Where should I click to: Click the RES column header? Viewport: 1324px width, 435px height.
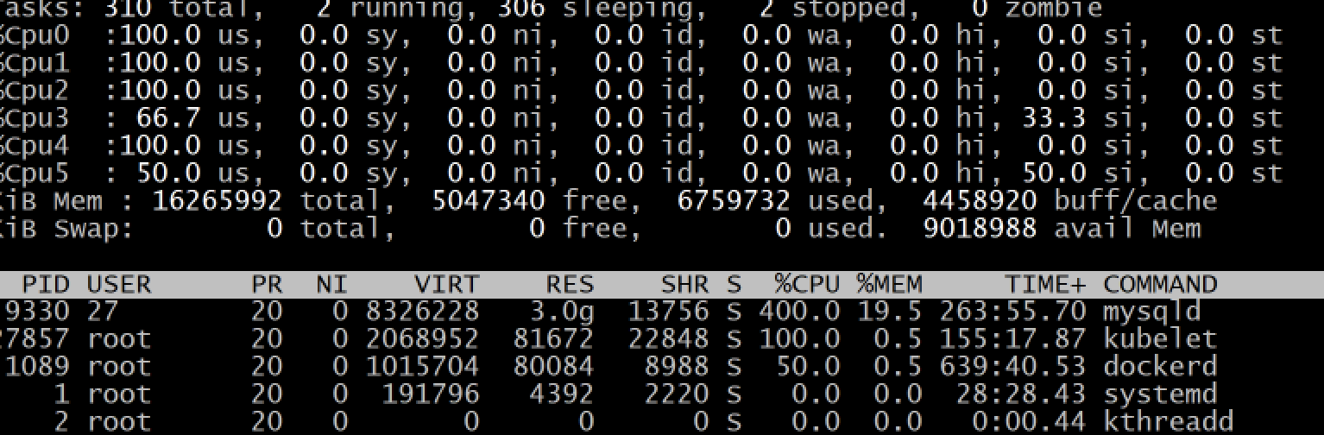coord(570,284)
